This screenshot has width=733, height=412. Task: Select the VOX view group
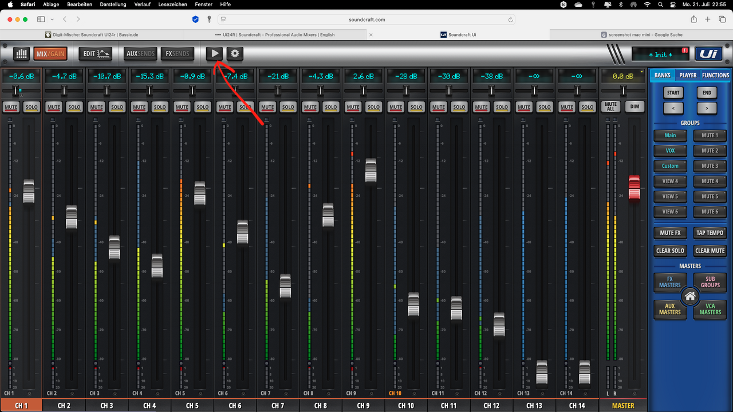click(x=670, y=150)
